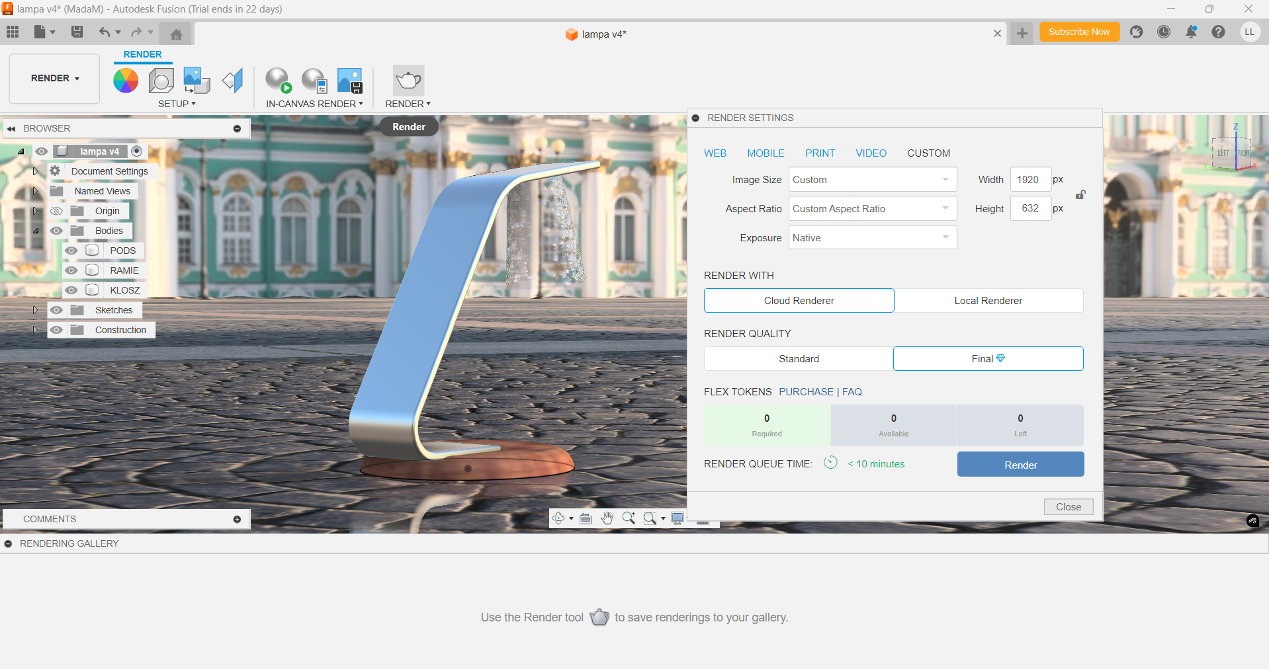Screen dimensions: 1269x669
Task: Toggle visibility of lampa v4 component
Action: pos(42,151)
